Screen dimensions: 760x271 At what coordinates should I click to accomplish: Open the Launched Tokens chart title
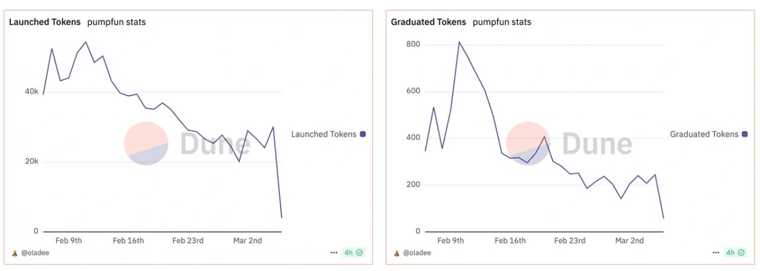pyautogui.click(x=44, y=22)
